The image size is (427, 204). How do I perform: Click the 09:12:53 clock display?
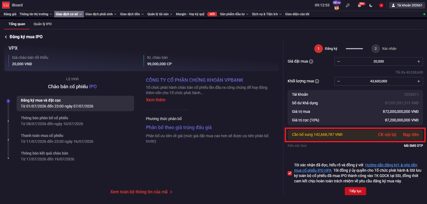click(322, 5)
